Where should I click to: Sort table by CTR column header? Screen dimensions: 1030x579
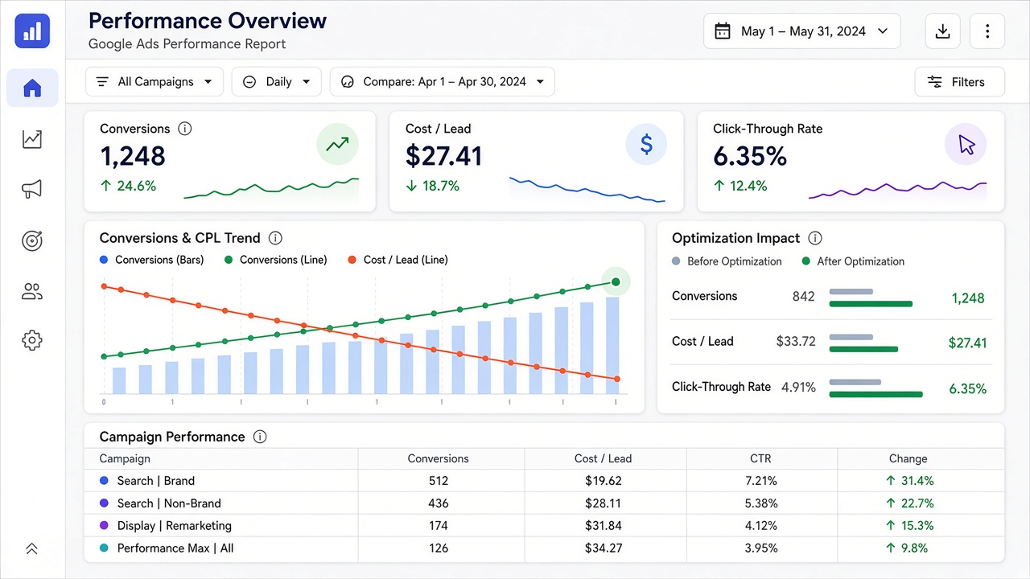tap(760, 458)
